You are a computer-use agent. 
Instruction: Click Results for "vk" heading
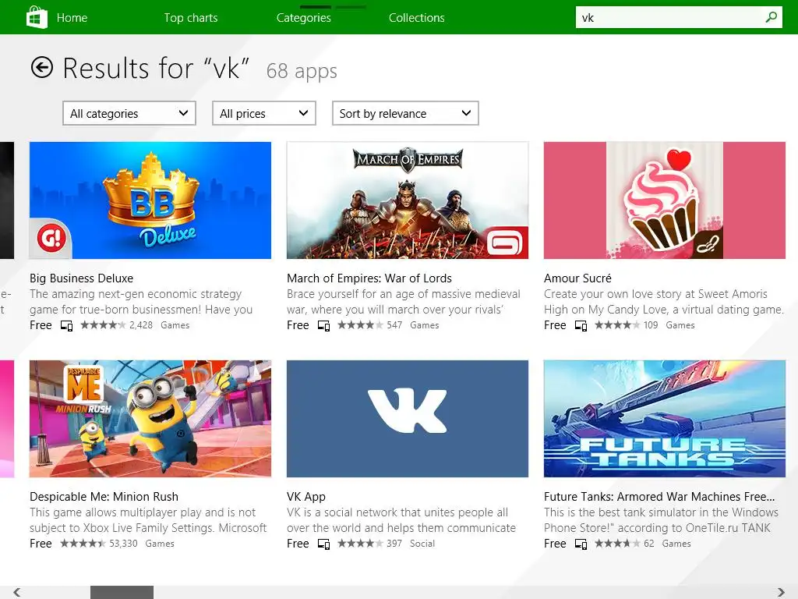tap(156, 68)
